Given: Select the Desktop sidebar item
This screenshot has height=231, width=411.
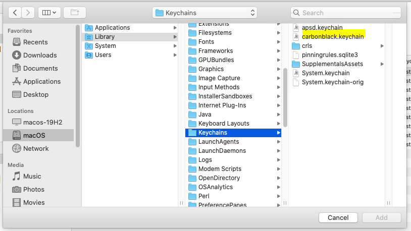Looking at the screenshot, I should 36,94.
